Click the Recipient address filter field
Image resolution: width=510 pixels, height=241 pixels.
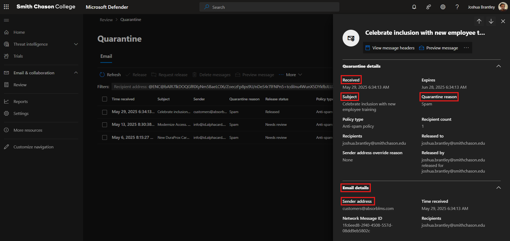pos(222,87)
